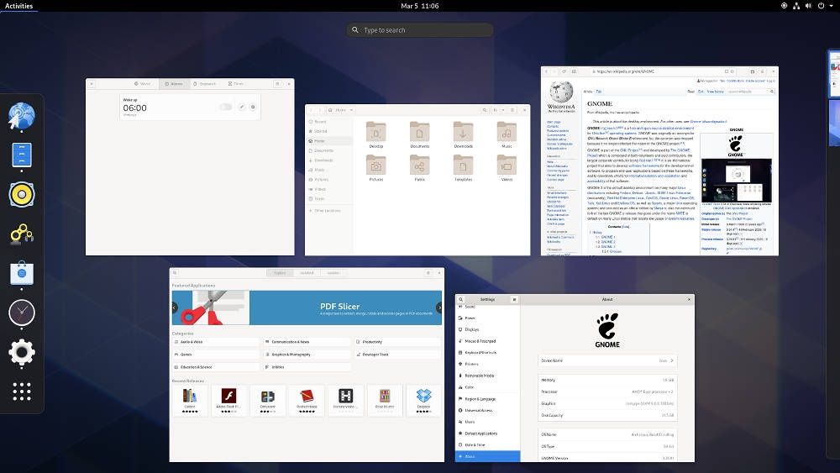Viewport: 840px width, 473px height.
Task: Delete the 06:00 alarm in Clocks
Action: pyautogui.click(x=253, y=108)
